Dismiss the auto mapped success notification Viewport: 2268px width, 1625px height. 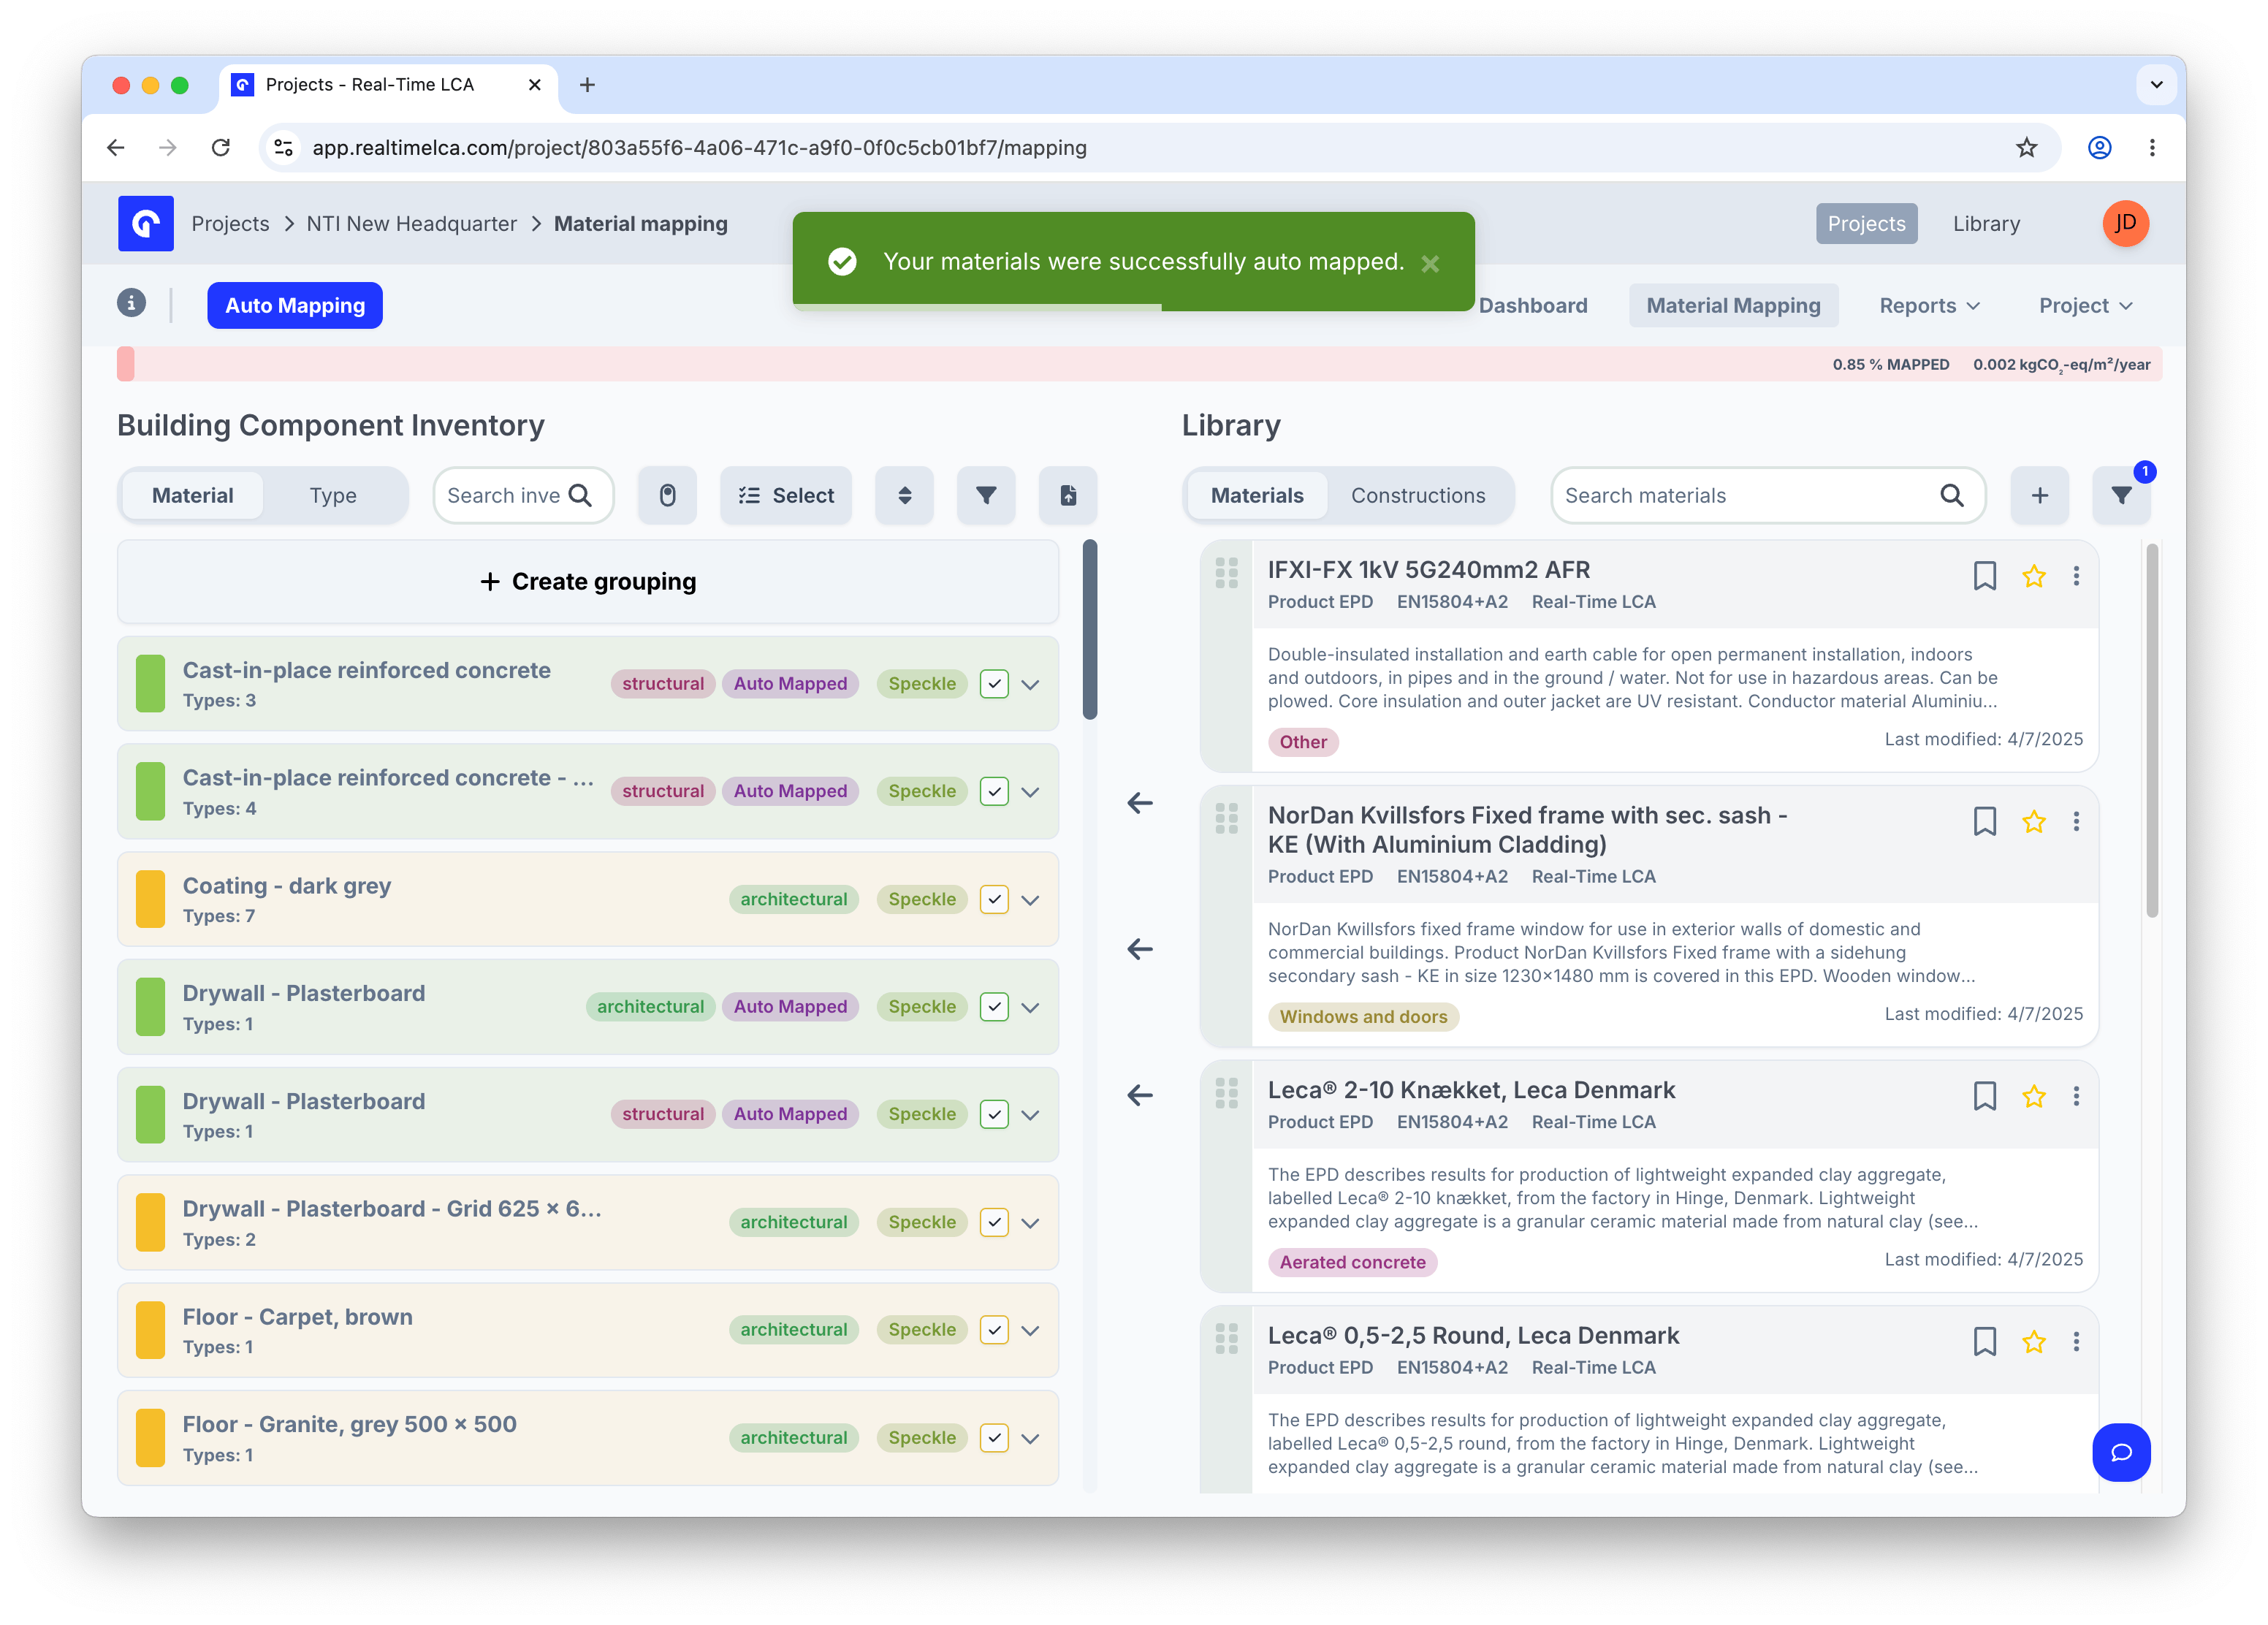coord(1430,263)
